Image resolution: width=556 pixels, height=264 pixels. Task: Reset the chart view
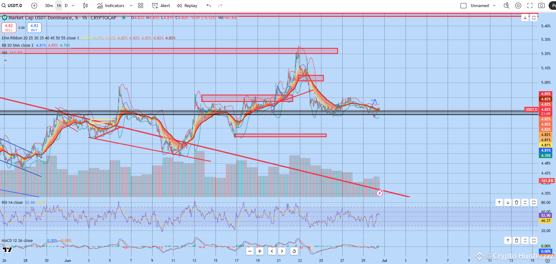(x=294, y=251)
